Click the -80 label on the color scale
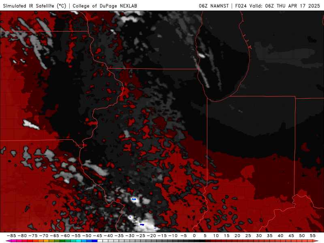 click(22, 236)
